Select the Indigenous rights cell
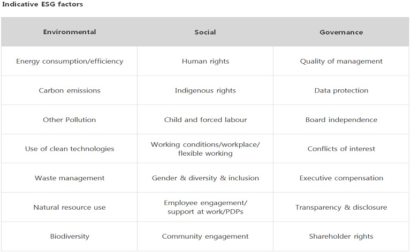Viewport: 411px width, 252px height. (205, 90)
